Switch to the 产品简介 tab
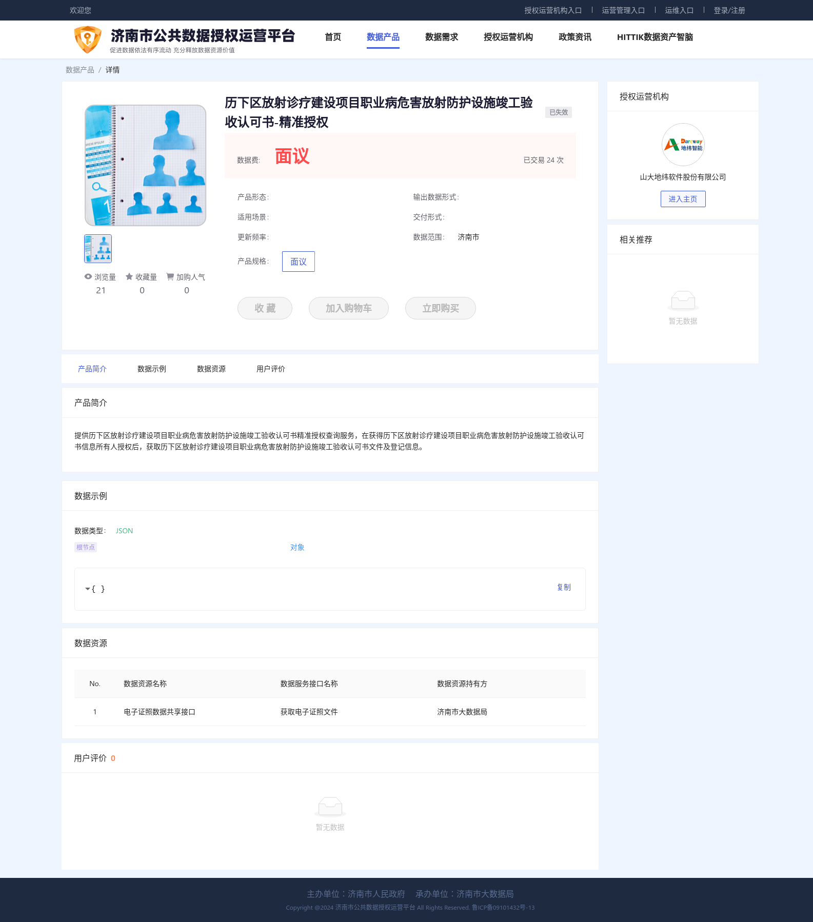The width and height of the screenshot is (813, 922). (92, 369)
